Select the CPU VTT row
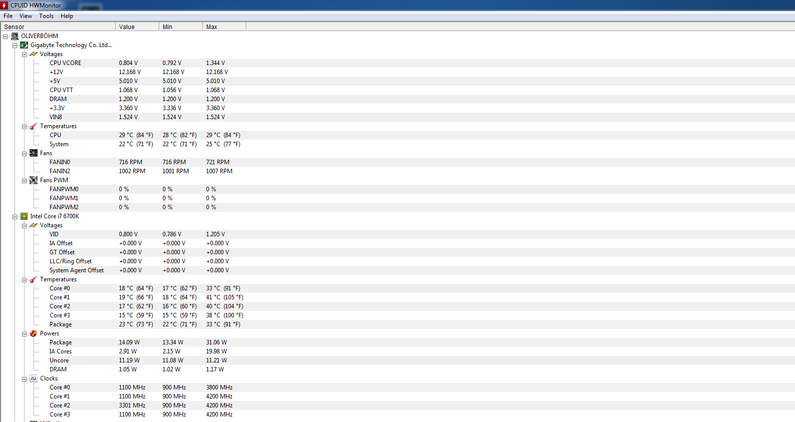The width and height of the screenshot is (795, 422). (x=421, y=90)
